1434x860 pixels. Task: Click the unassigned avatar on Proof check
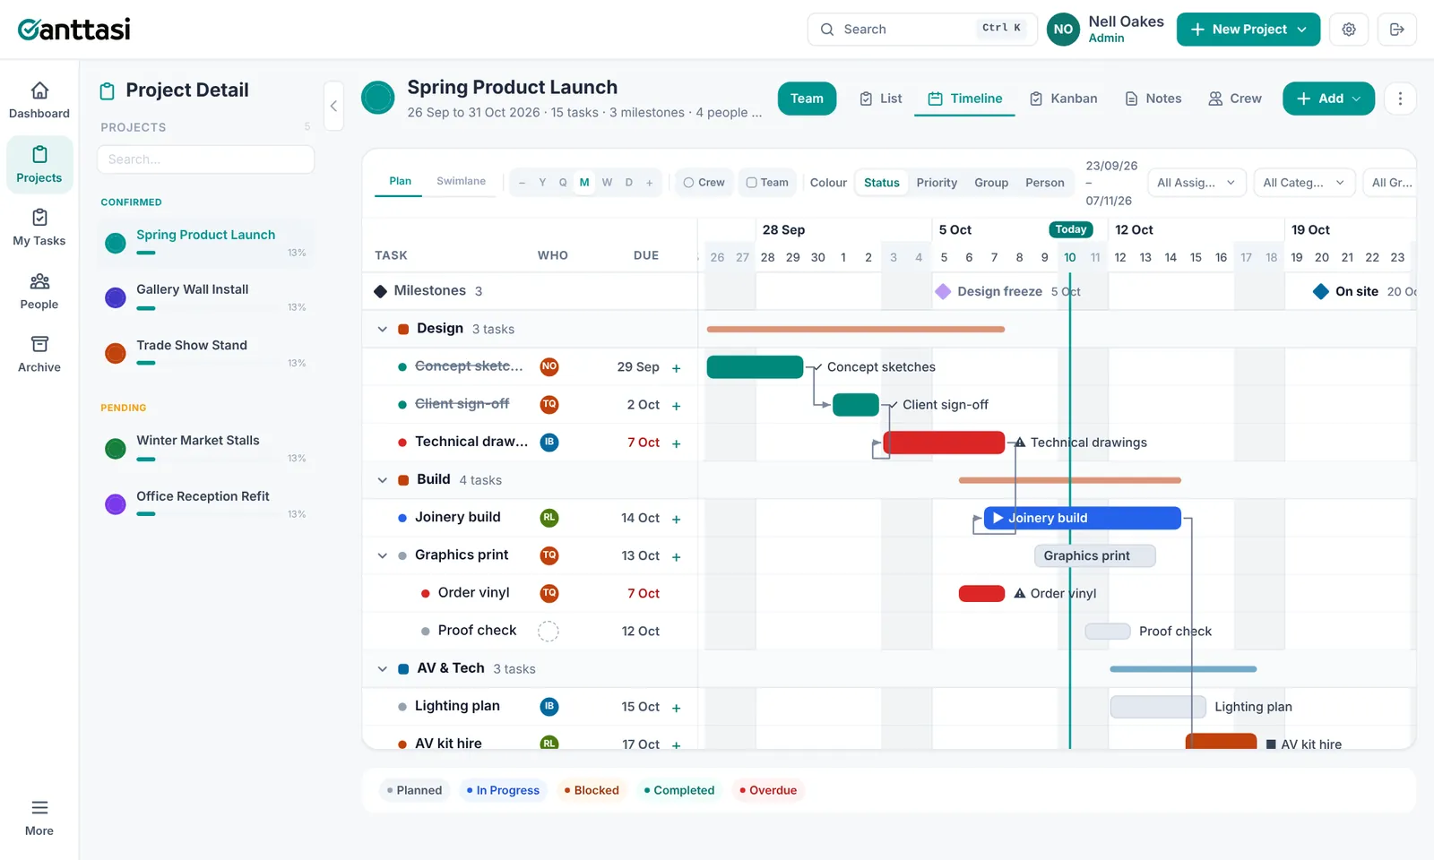click(x=549, y=632)
